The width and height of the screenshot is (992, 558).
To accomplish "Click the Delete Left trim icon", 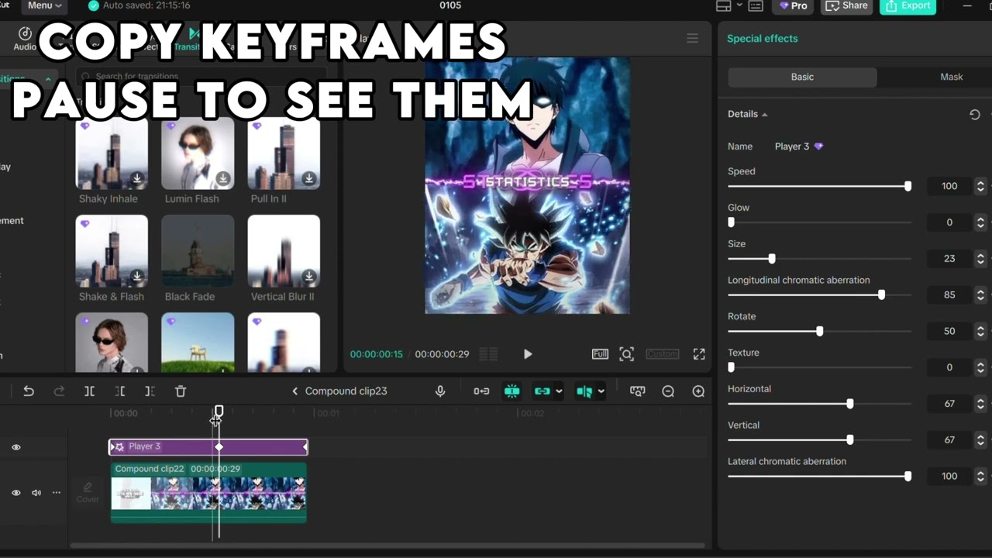I will tap(119, 391).
